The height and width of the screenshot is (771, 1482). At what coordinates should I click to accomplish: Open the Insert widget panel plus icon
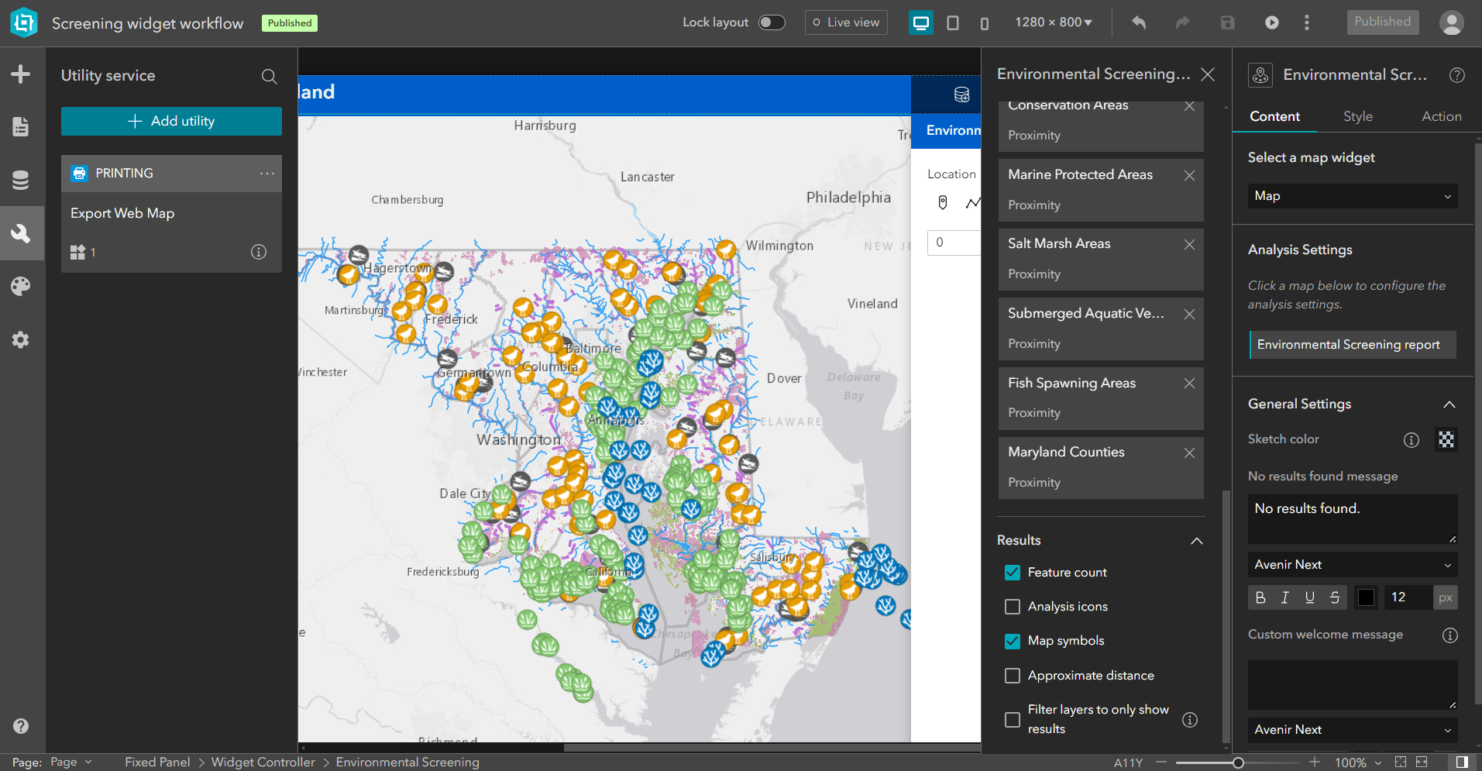click(x=21, y=74)
